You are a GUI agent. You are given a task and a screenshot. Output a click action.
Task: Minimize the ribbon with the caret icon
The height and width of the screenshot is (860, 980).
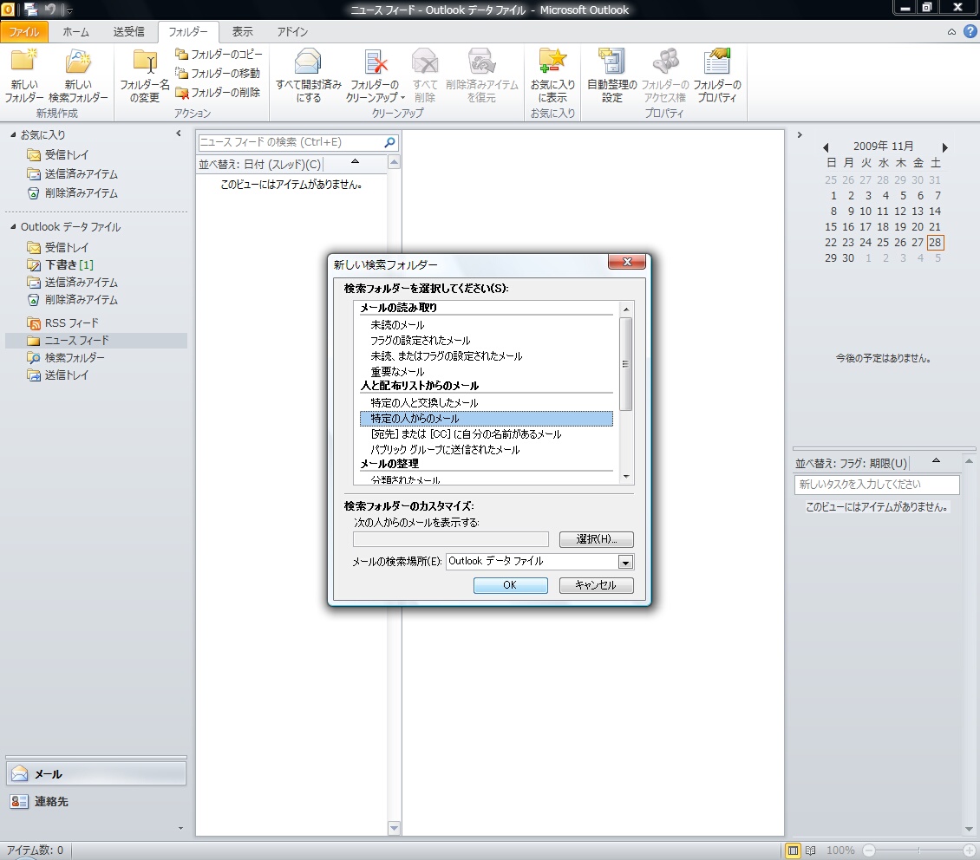(x=951, y=32)
